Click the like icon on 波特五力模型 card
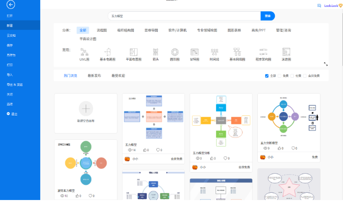The height and width of the screenshot is (201, 343). coord(77,196)
